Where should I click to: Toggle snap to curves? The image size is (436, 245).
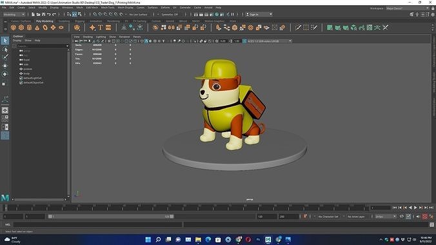100,14
